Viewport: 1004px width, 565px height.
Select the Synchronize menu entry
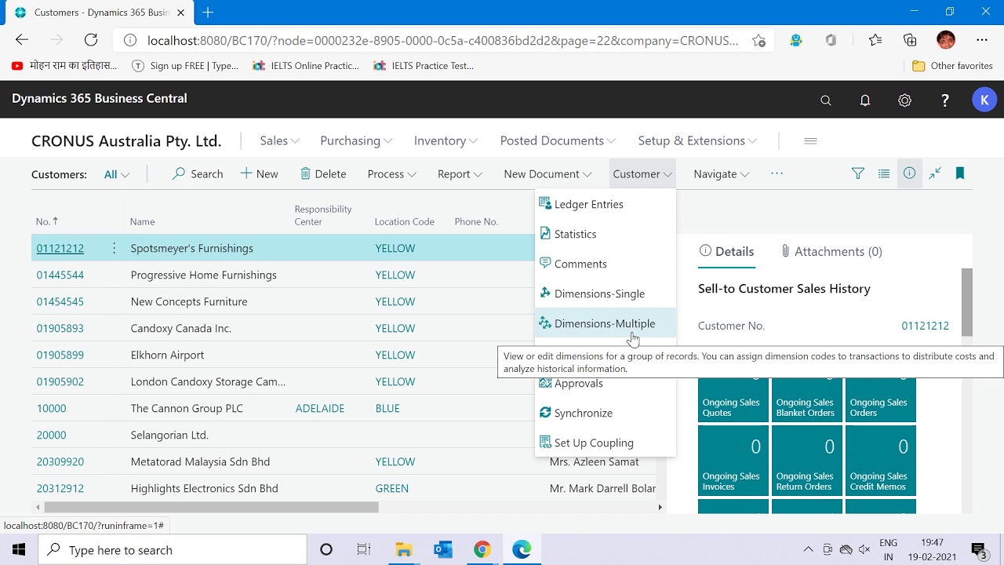(605, 413)
